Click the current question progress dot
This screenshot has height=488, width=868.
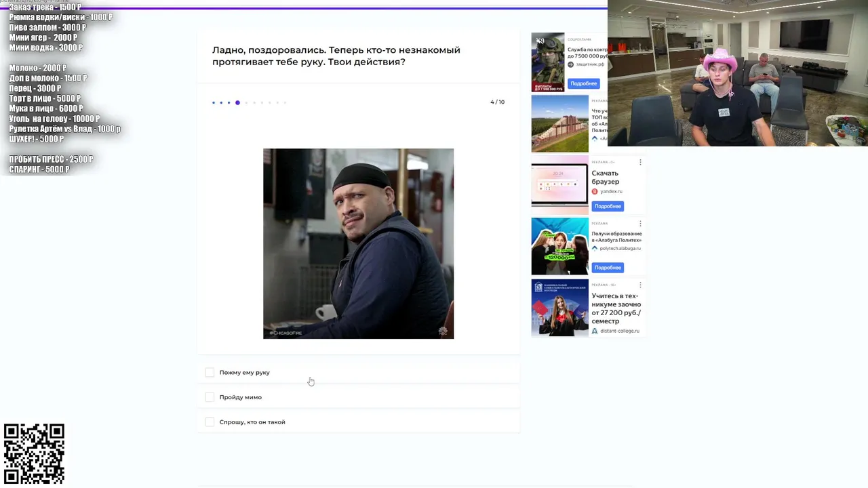[x=237, y=102]
